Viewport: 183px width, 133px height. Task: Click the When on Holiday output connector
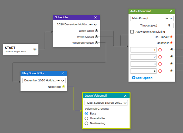pos(96,43)
